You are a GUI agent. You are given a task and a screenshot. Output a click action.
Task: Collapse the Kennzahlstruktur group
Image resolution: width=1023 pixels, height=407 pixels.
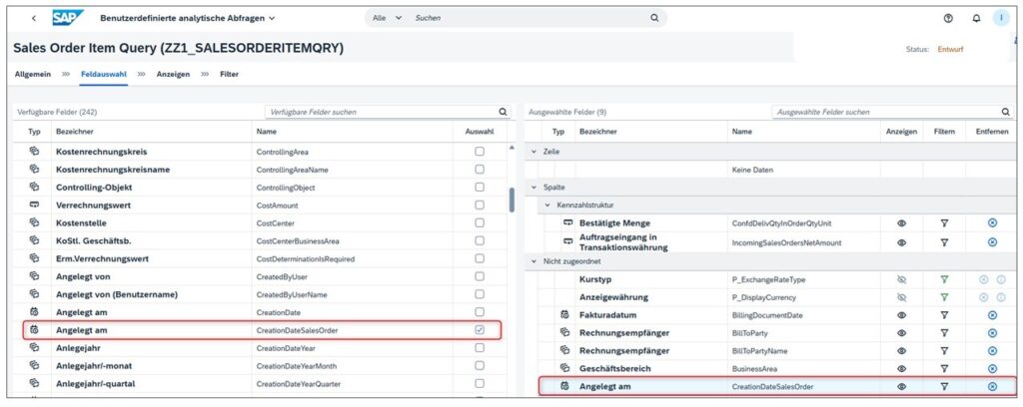pyautogui.click(x=546, y=204)
